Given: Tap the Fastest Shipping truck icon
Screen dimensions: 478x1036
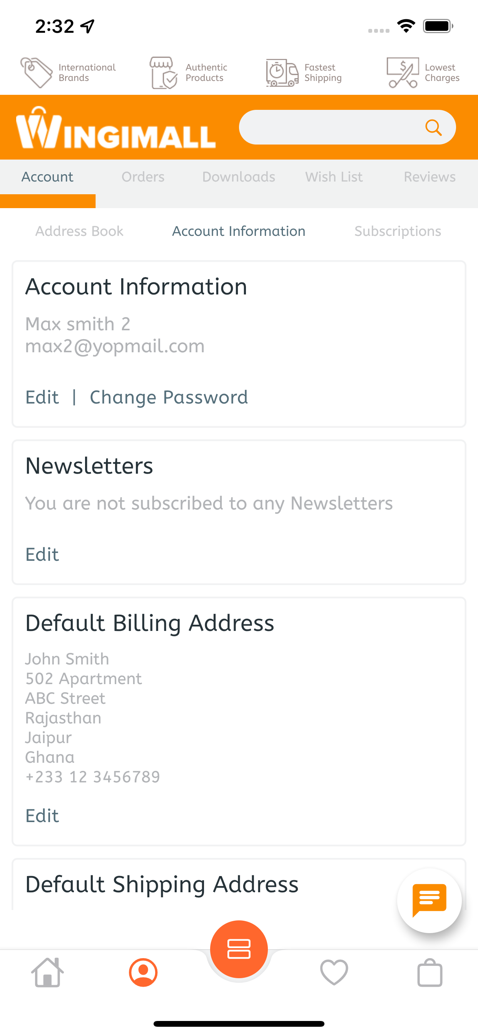Looking at the screenshot, I should (x=282, y=72).
